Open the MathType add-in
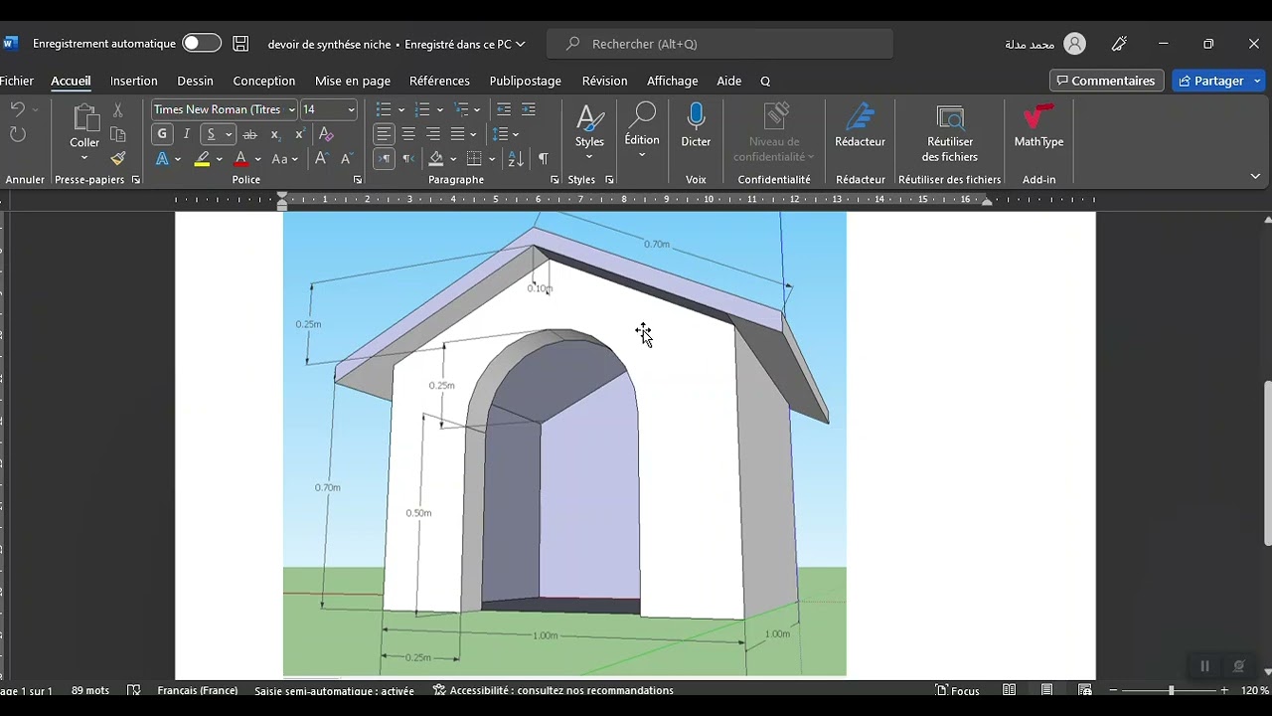 [1038, 126]
